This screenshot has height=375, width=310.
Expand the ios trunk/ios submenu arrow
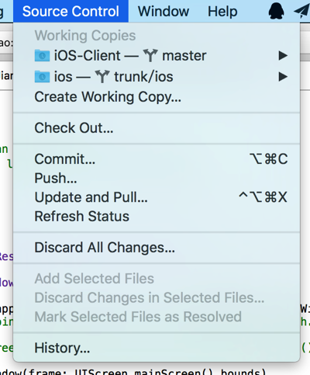pos(283,77)
